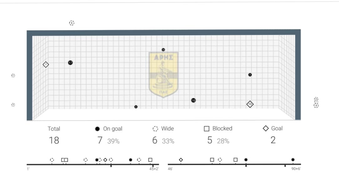
Task: Select the first-half goal diamond on the timeline
Action: click(105, 160)
